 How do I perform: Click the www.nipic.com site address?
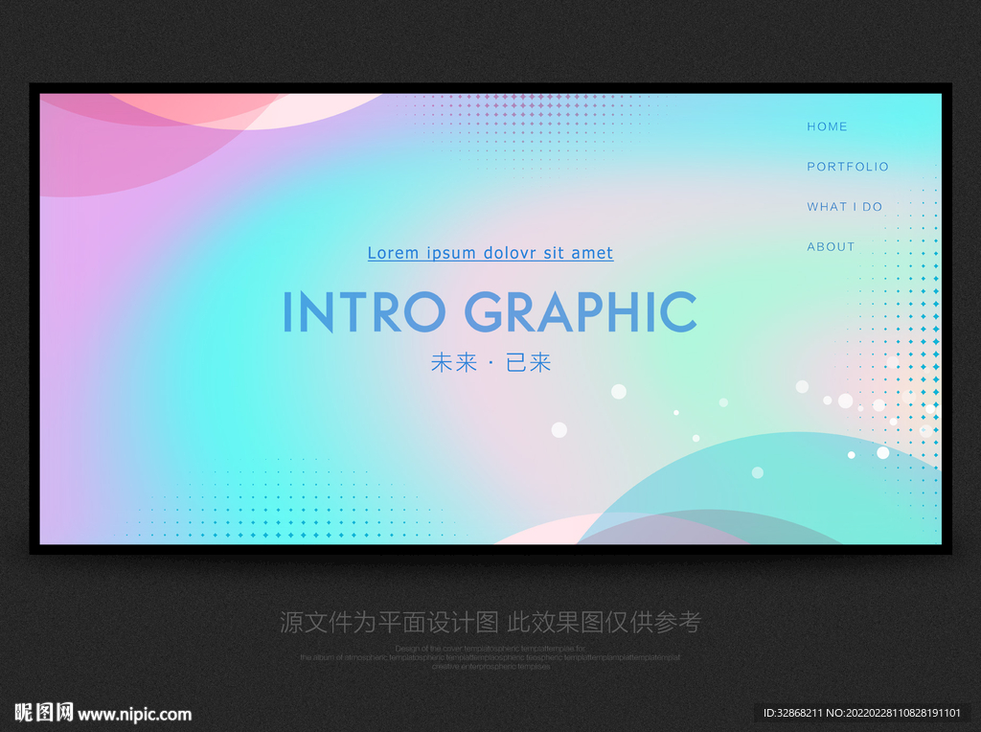coord(134,714)
